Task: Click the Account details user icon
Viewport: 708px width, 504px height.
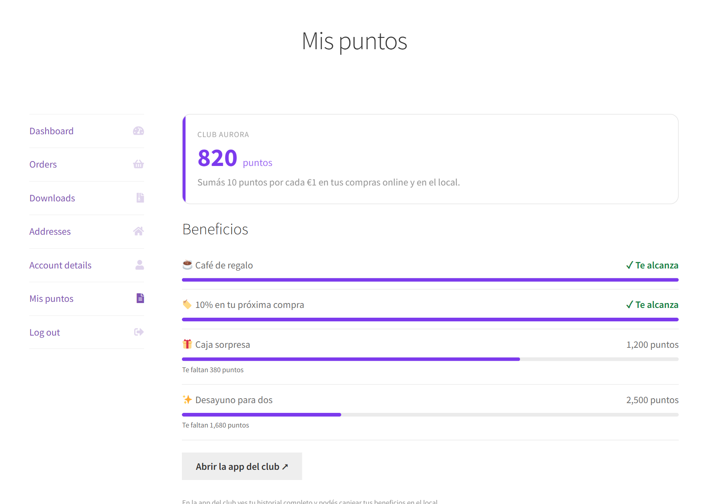Action: pyautogui.click(x=140, y=265)
